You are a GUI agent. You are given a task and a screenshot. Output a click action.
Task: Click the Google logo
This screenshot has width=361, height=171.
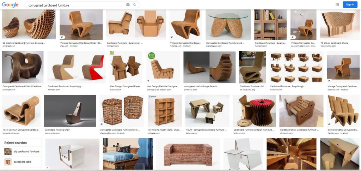click(10, 5)
